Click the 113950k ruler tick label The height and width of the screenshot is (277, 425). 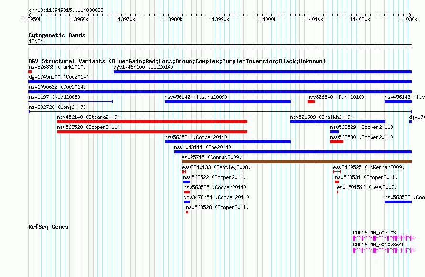32,19
